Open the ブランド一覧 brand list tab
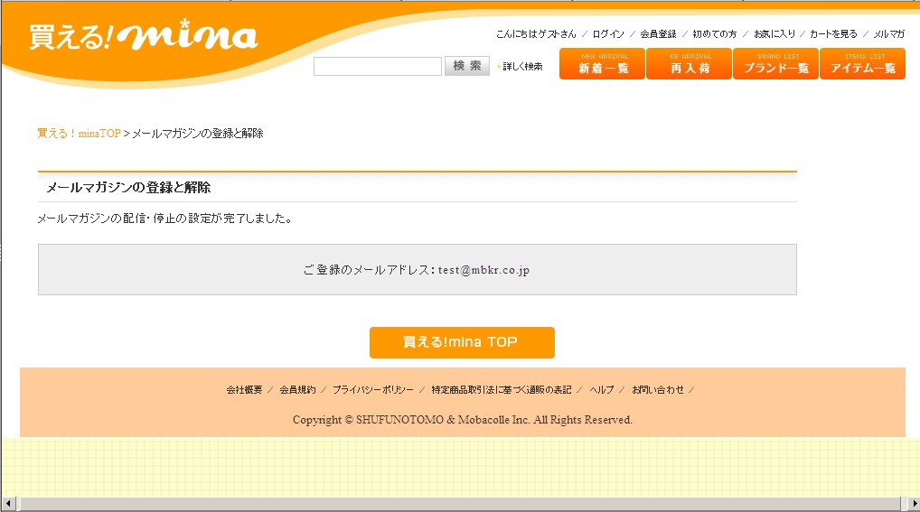This screenshot has height=512, width=920. (775, 64)
